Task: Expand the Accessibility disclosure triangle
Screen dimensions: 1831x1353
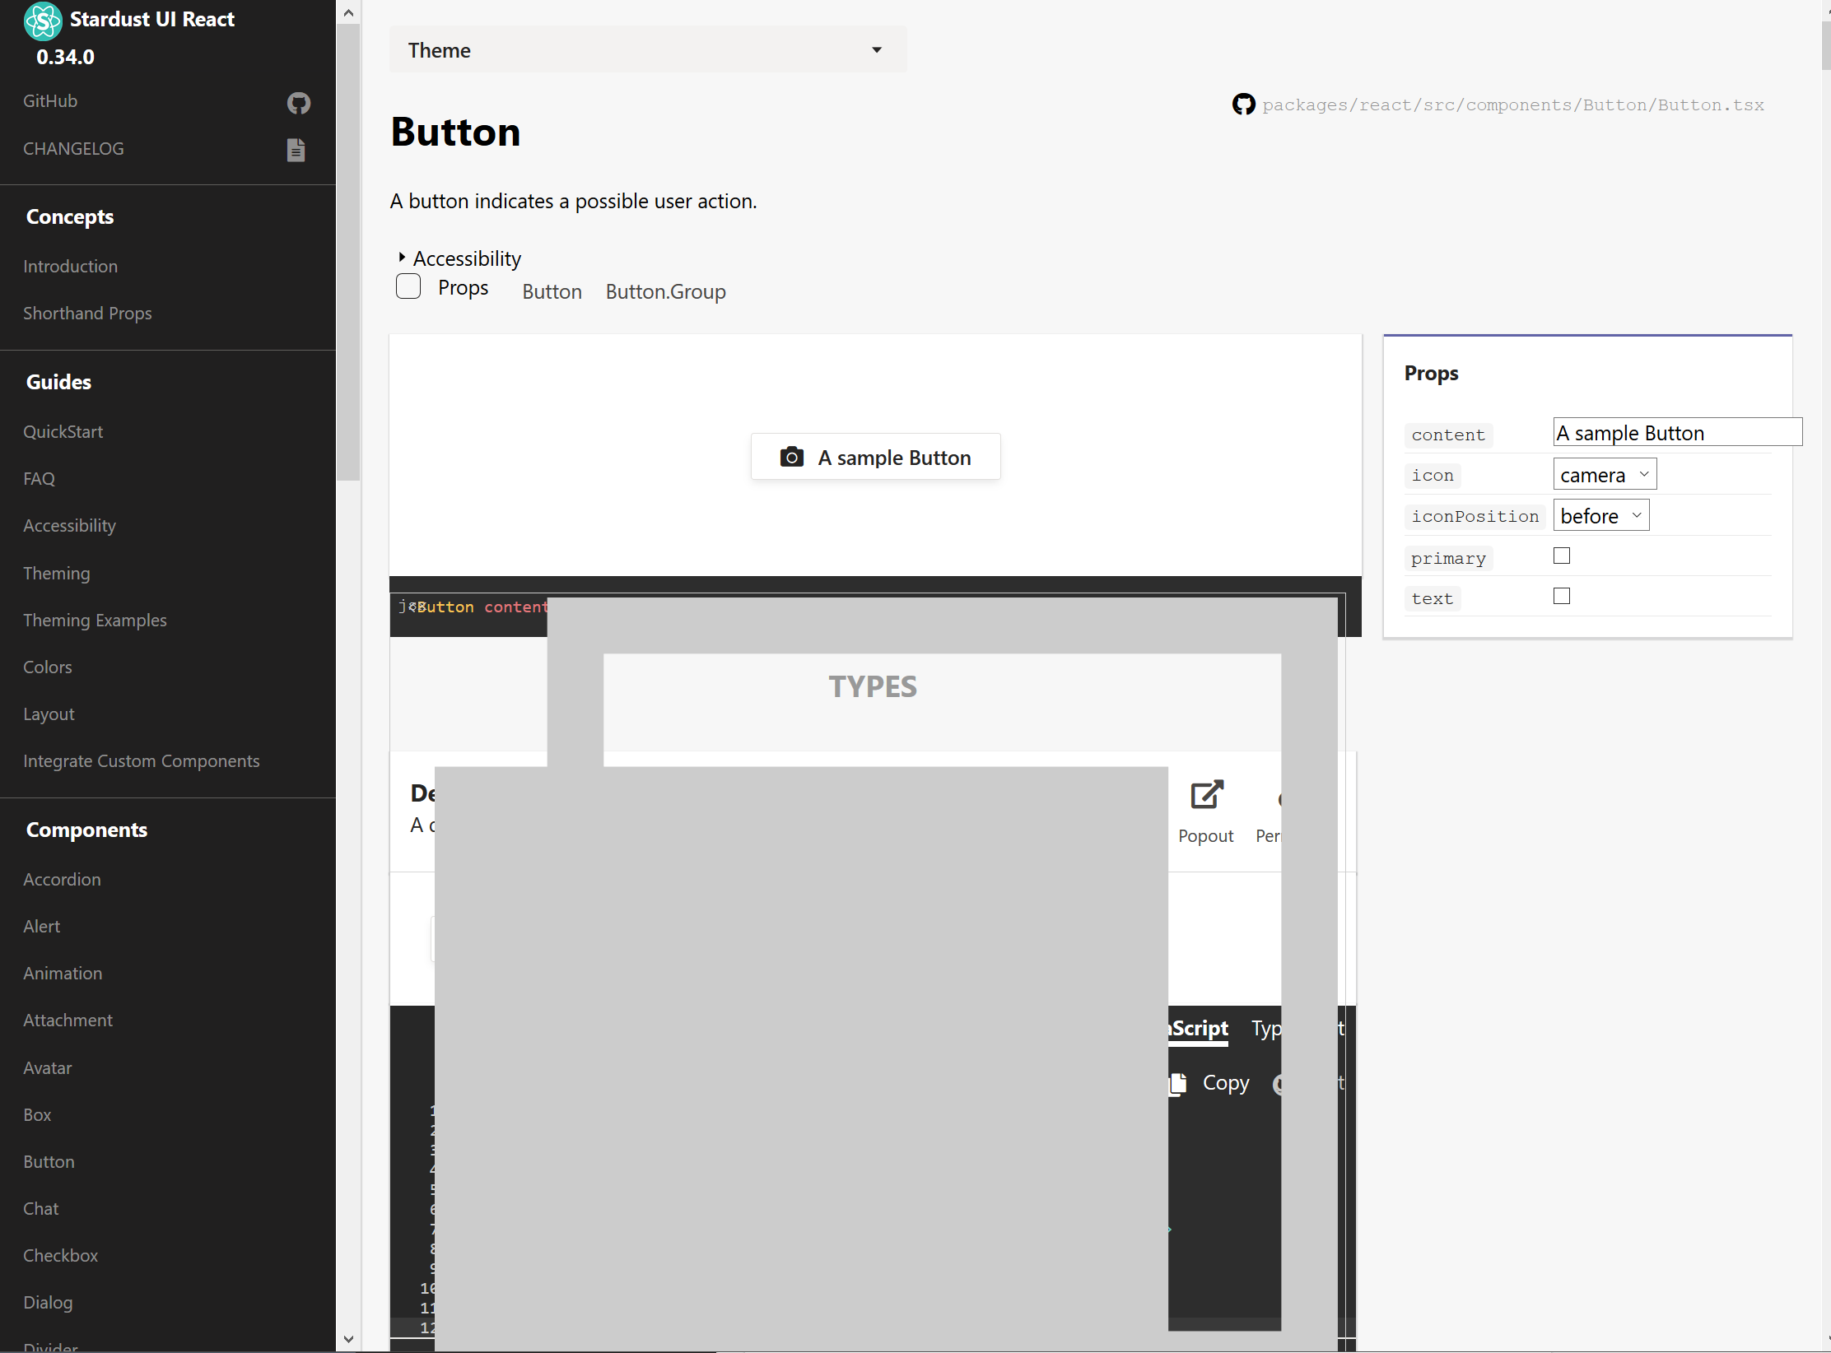Action: click(402, 258)
